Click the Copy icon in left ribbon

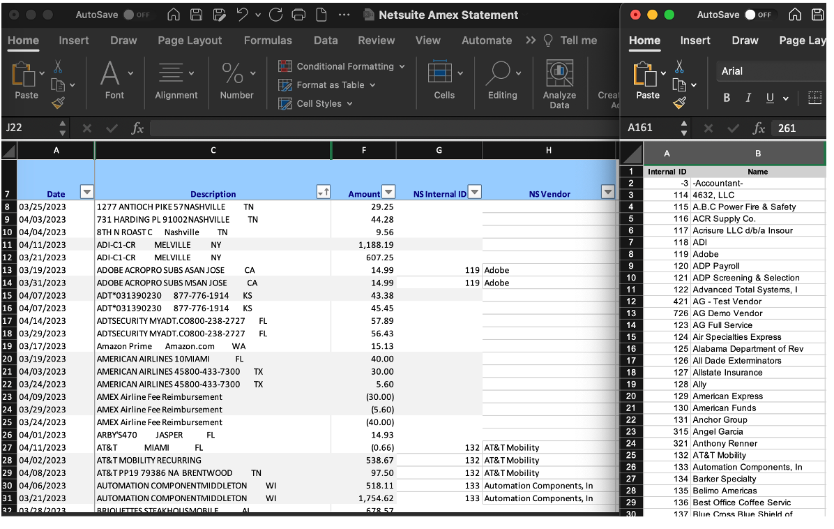coord(57,84)
